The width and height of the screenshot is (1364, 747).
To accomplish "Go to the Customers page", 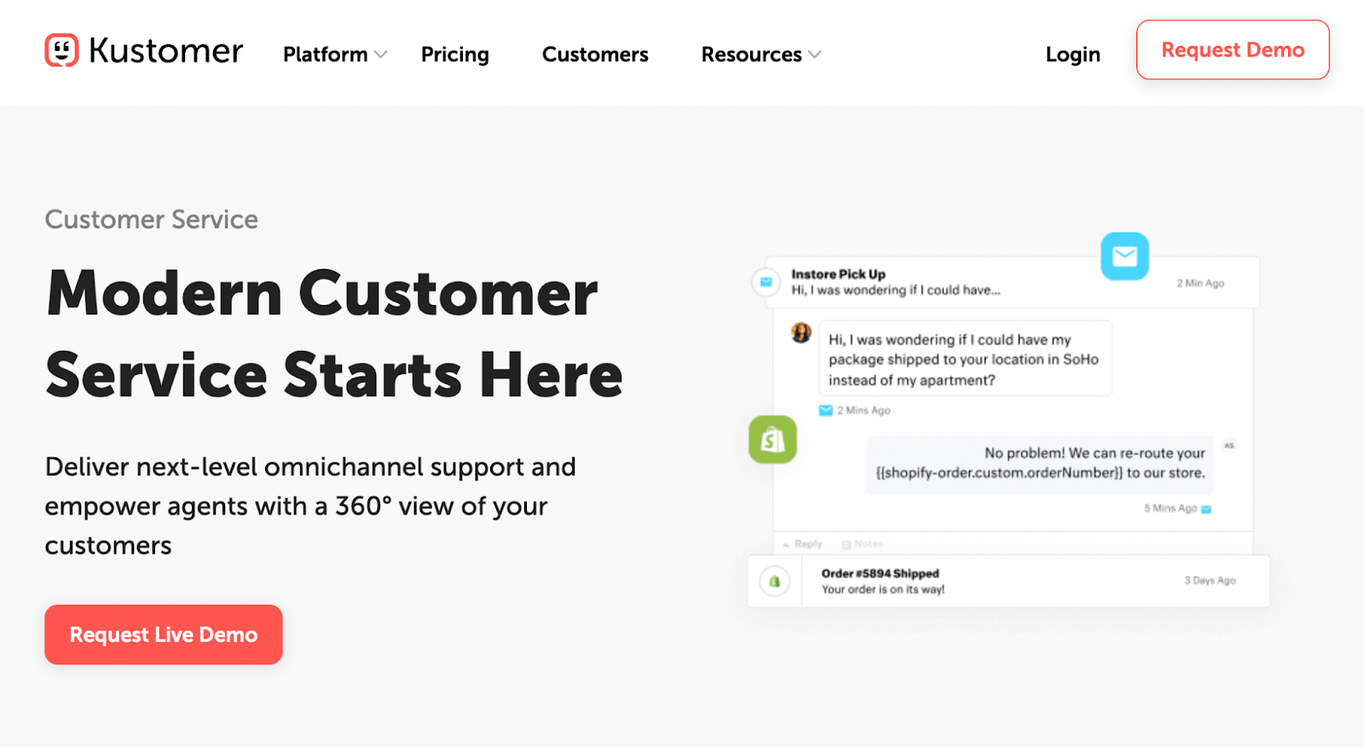I will pos(595,55).
